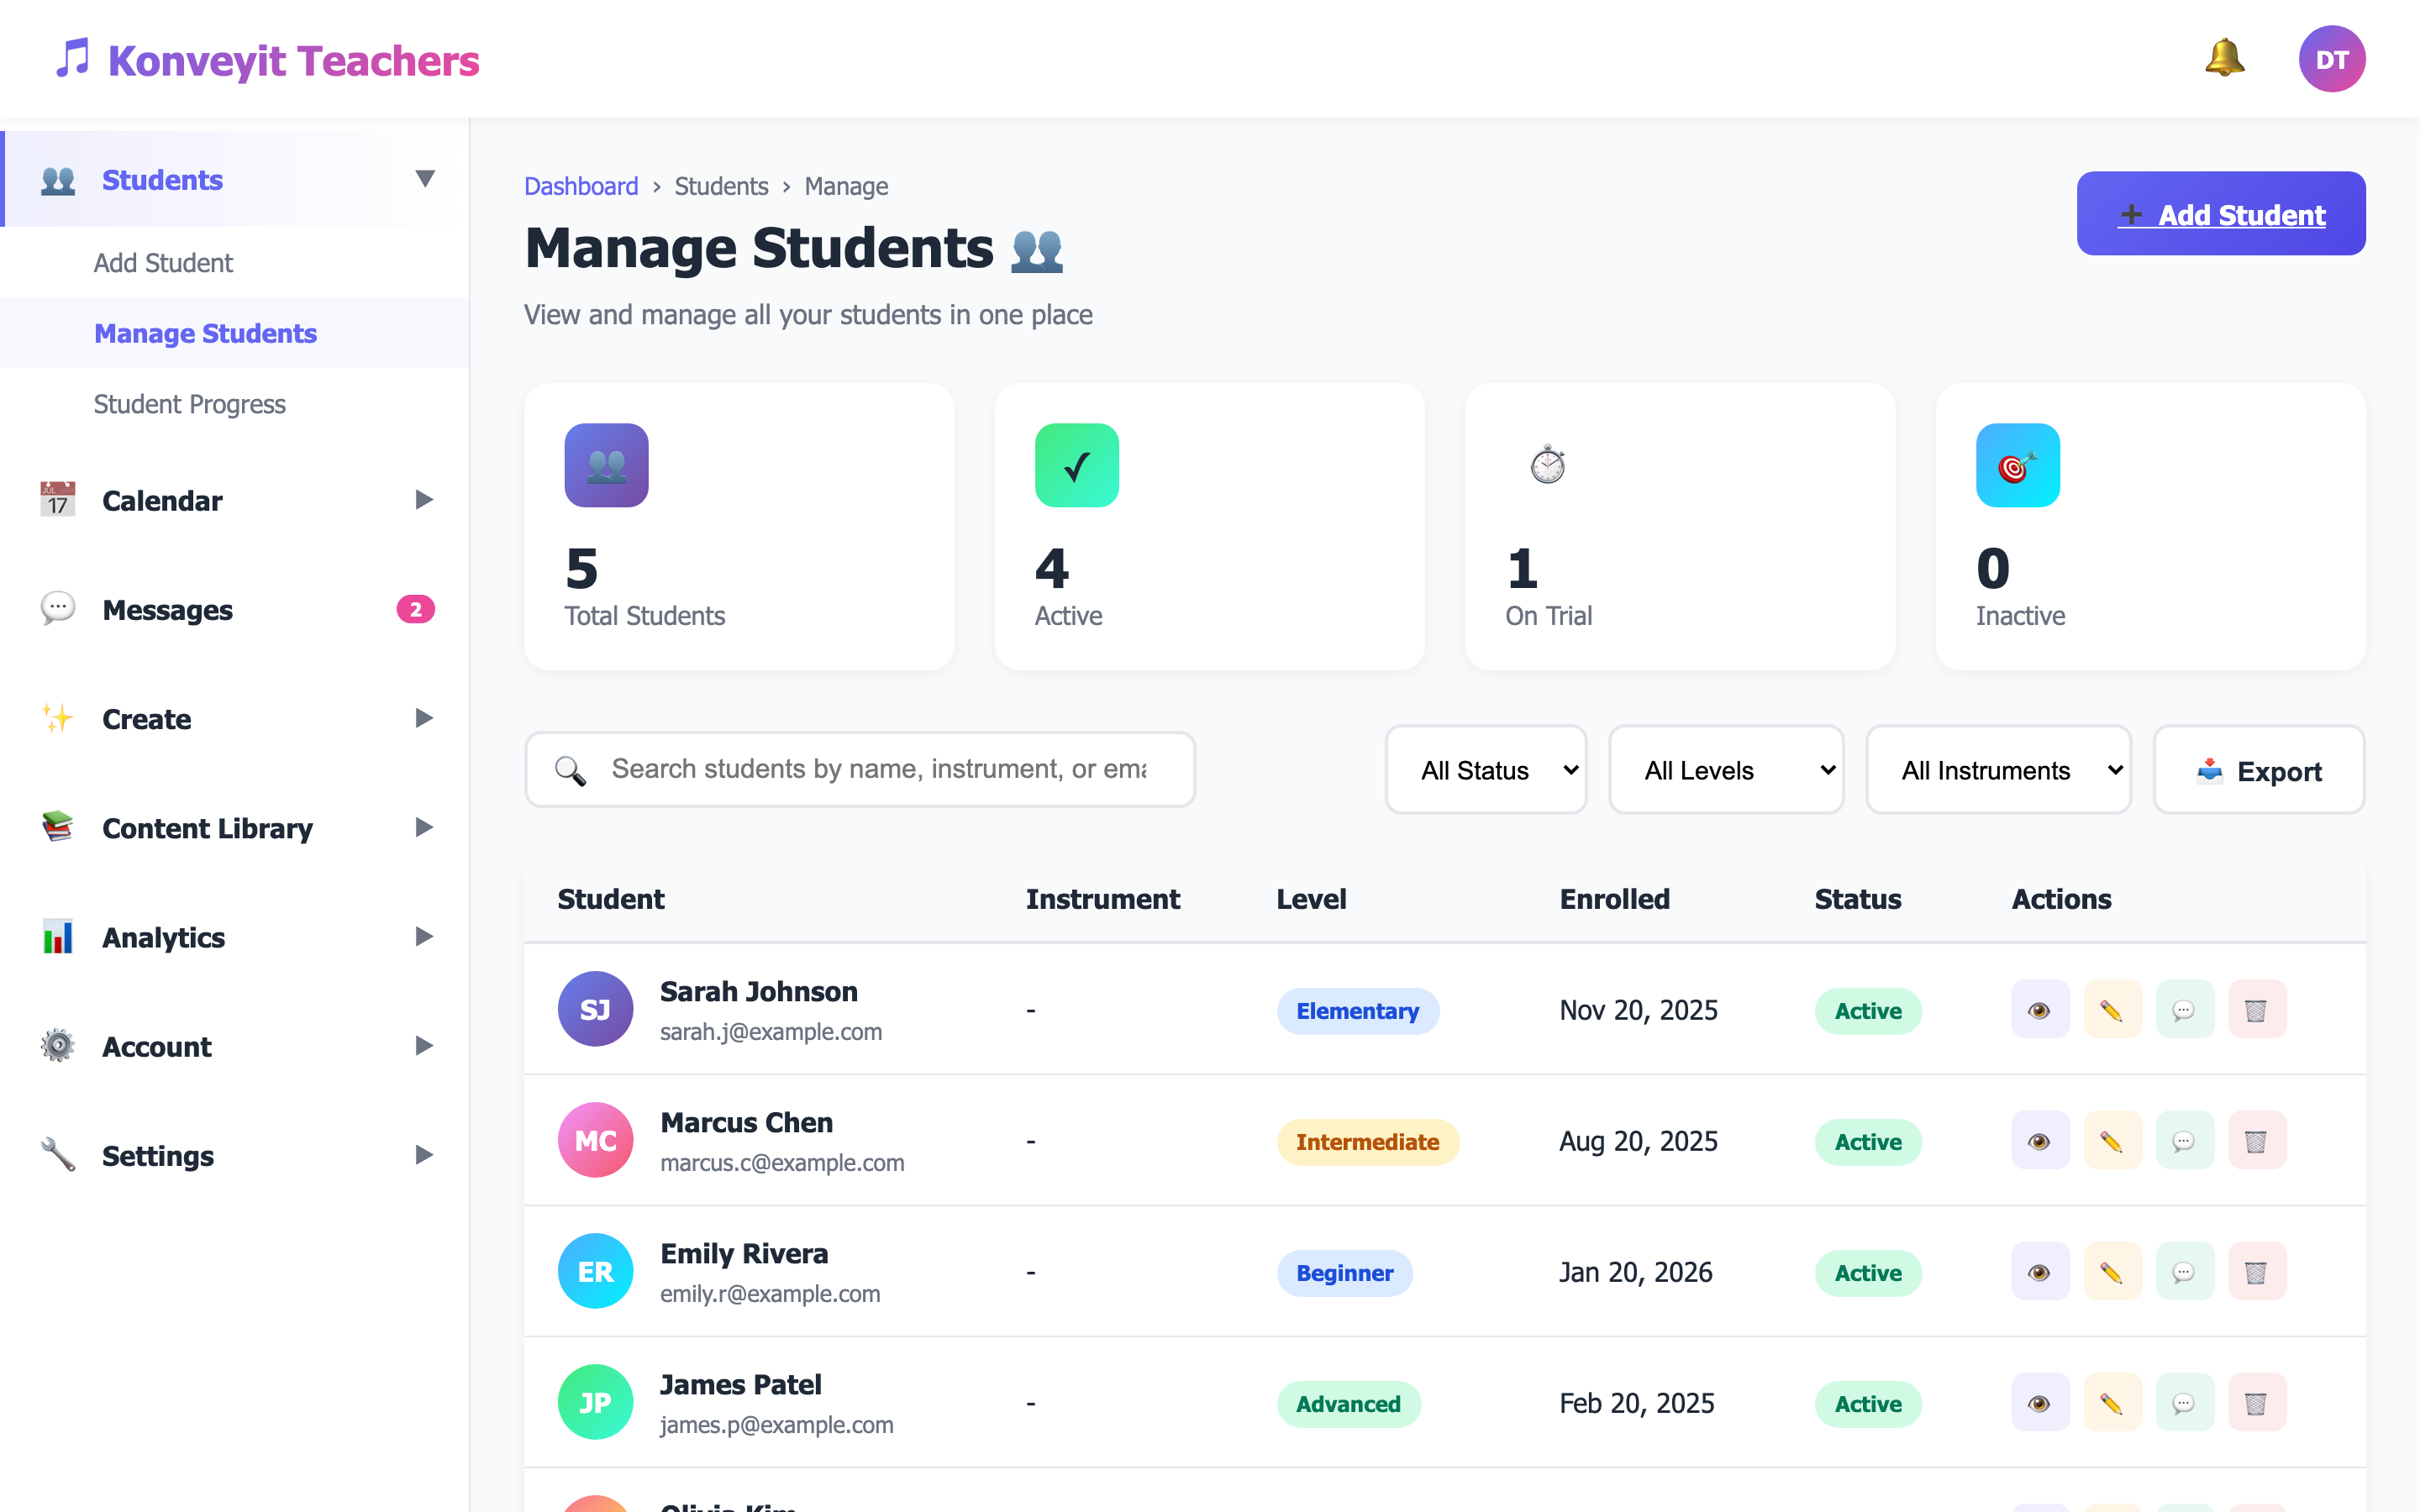Message Marcus Chen via chat bubble icon
The height and width of the screenshot is (1512, 2420).
tap(2184, 1141)
